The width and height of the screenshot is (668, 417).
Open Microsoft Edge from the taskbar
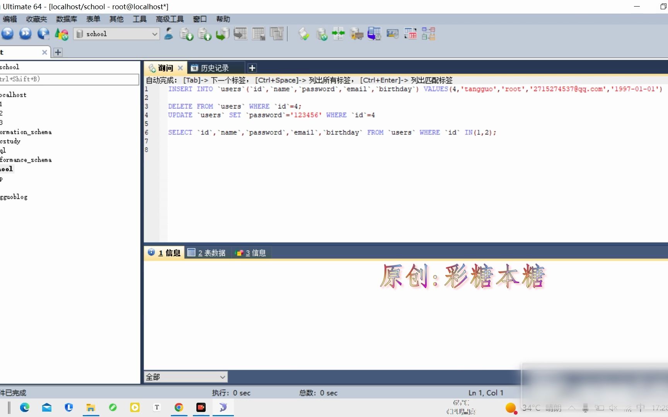25,407
